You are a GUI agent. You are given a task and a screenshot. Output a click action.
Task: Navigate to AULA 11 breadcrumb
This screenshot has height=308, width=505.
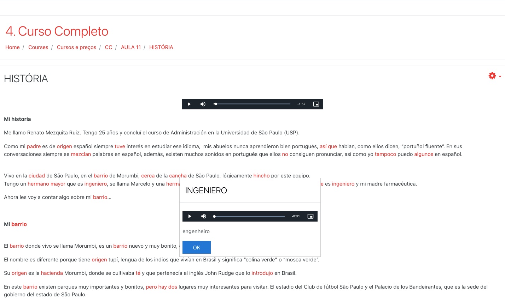131,47
